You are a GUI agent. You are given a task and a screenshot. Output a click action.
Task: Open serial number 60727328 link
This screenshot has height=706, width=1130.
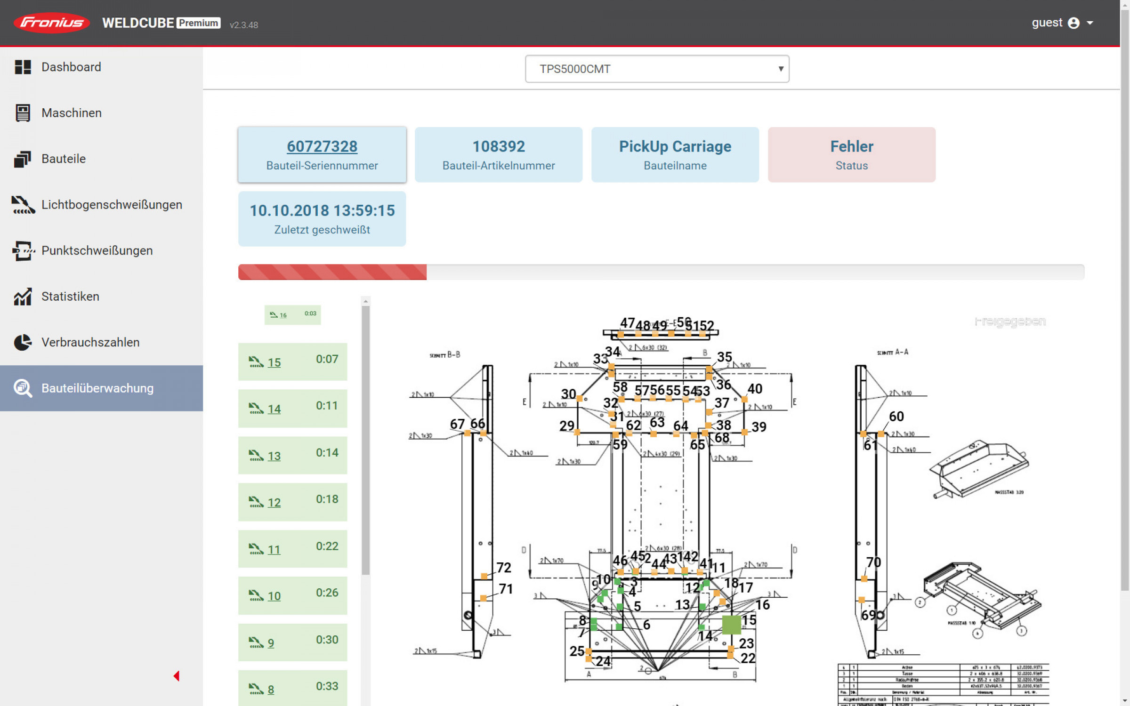point(322,146)
